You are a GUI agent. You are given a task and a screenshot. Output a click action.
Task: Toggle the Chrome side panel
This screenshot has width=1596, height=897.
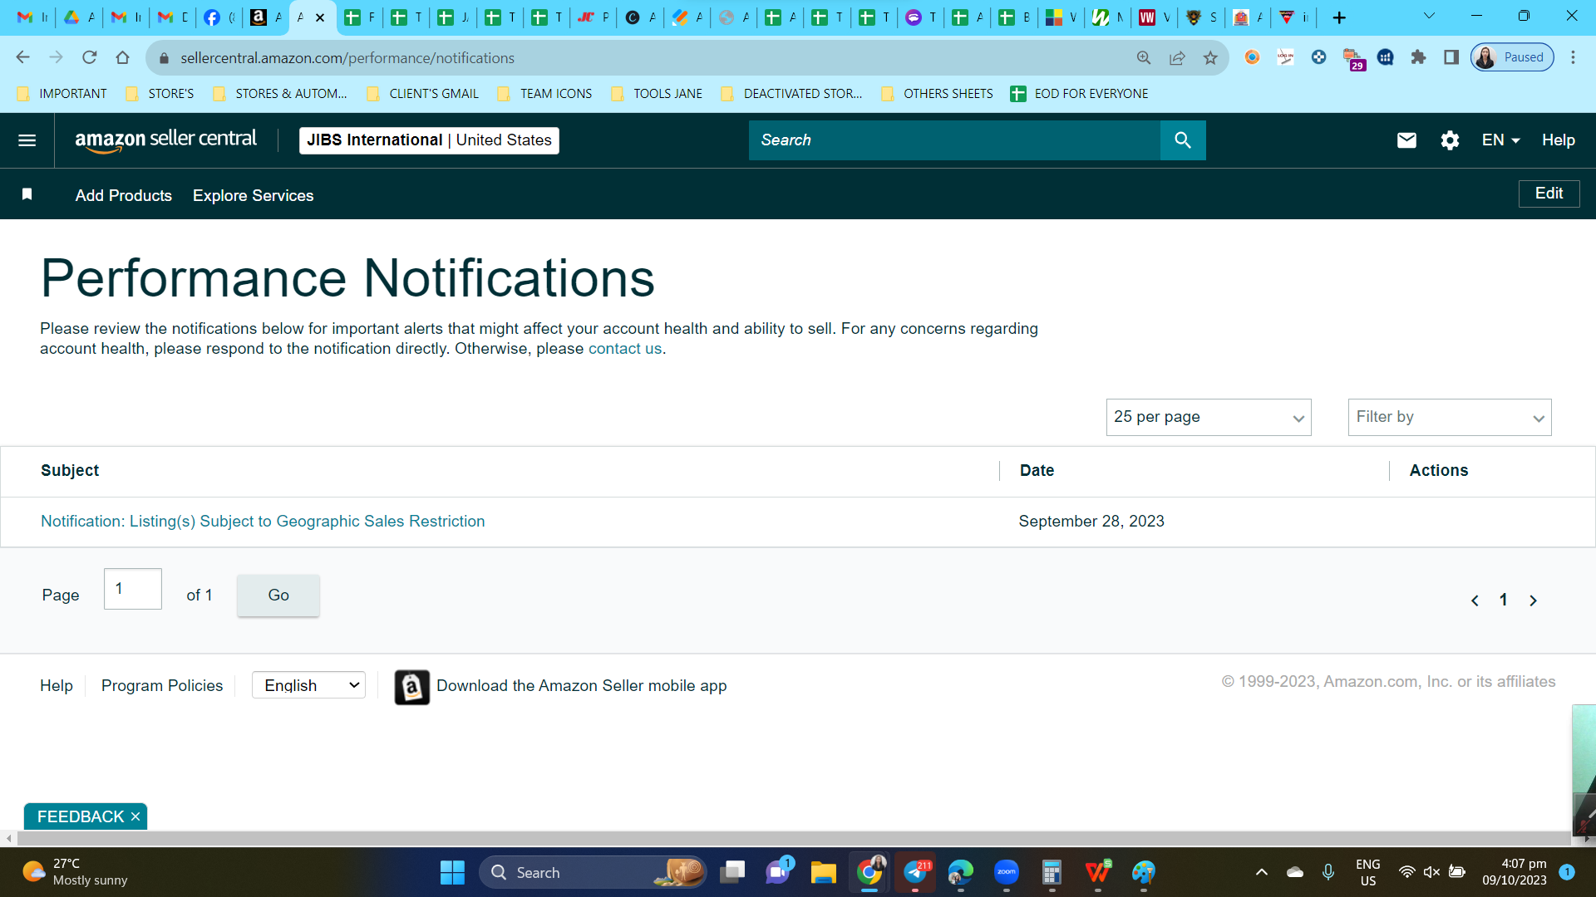pyautogui.click(x=1451, y=57)
